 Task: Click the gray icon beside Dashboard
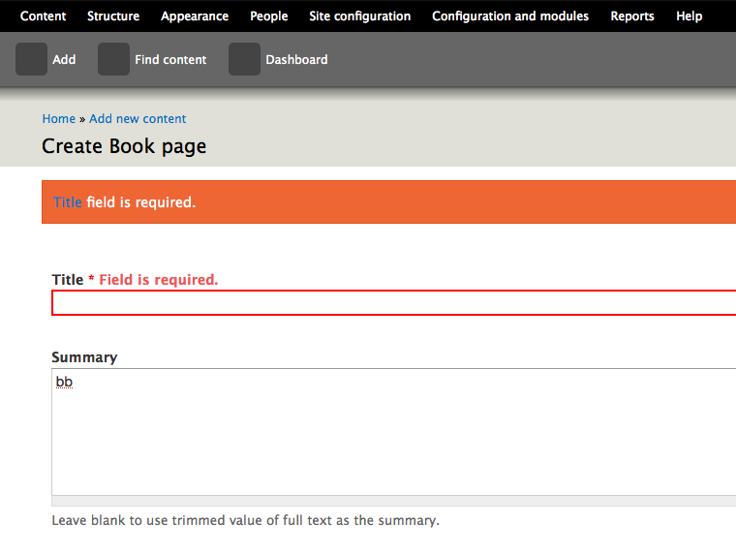pos(244,59)
